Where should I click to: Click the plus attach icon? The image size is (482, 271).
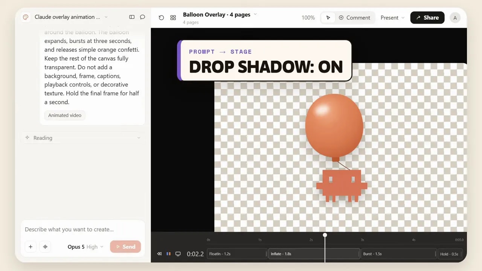coord(31,247)
